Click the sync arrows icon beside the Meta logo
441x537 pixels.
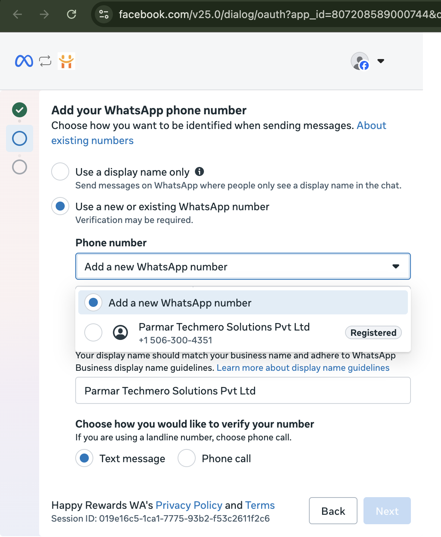point(45,61)
